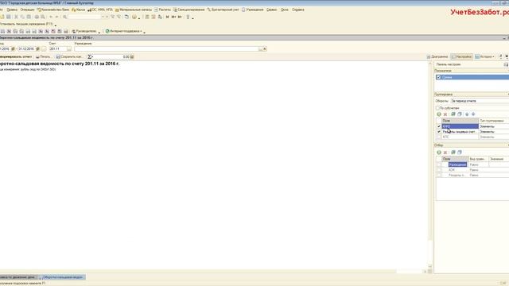
Task: Open the Казначейство/Банк menu
Action: click(x=53, y=10)
